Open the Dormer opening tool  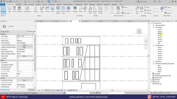148,13
